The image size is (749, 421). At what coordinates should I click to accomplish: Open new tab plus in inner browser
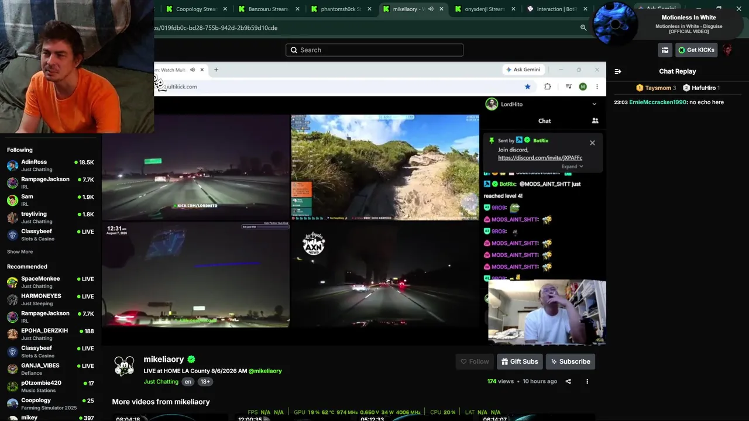216,70
